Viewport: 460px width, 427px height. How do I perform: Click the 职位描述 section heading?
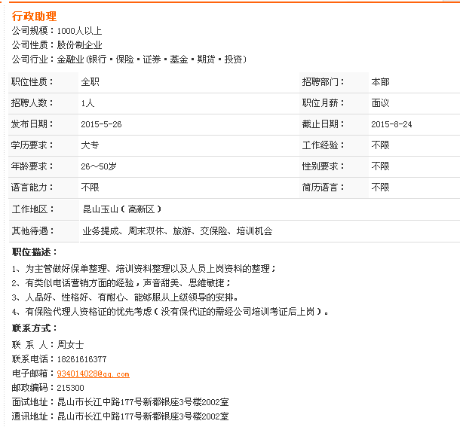pyautogui.click(x=35, y=252)
